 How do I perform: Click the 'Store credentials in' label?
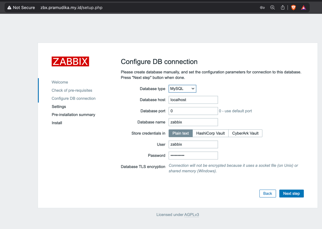(148, 133)
